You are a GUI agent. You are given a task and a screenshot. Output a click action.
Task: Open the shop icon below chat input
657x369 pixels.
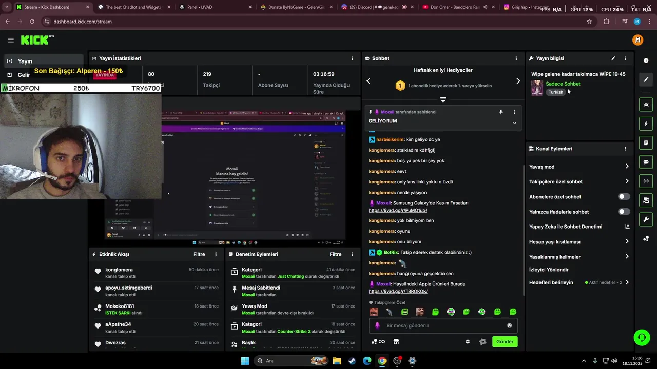point(396,342)
